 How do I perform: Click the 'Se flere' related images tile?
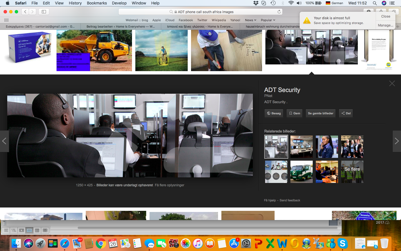(x=352, y=172)
